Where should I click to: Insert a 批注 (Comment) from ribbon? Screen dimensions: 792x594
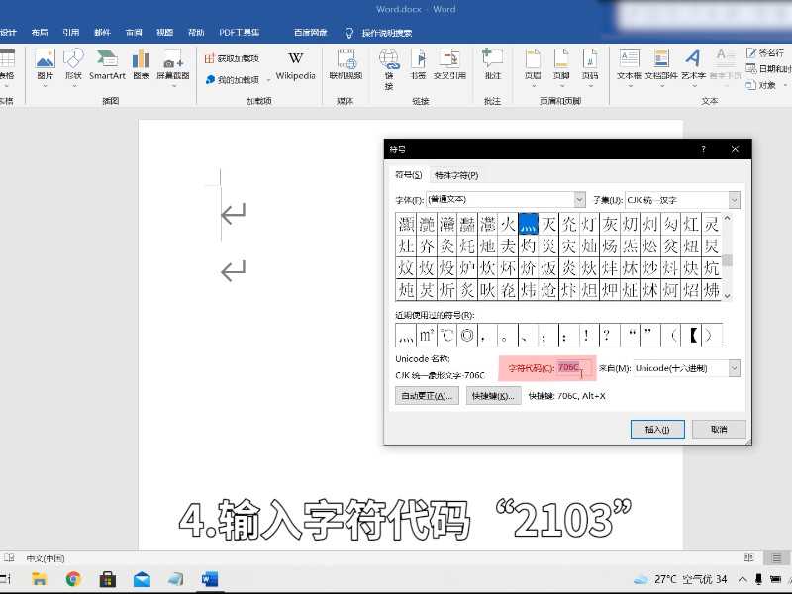[x=492, y=63]
